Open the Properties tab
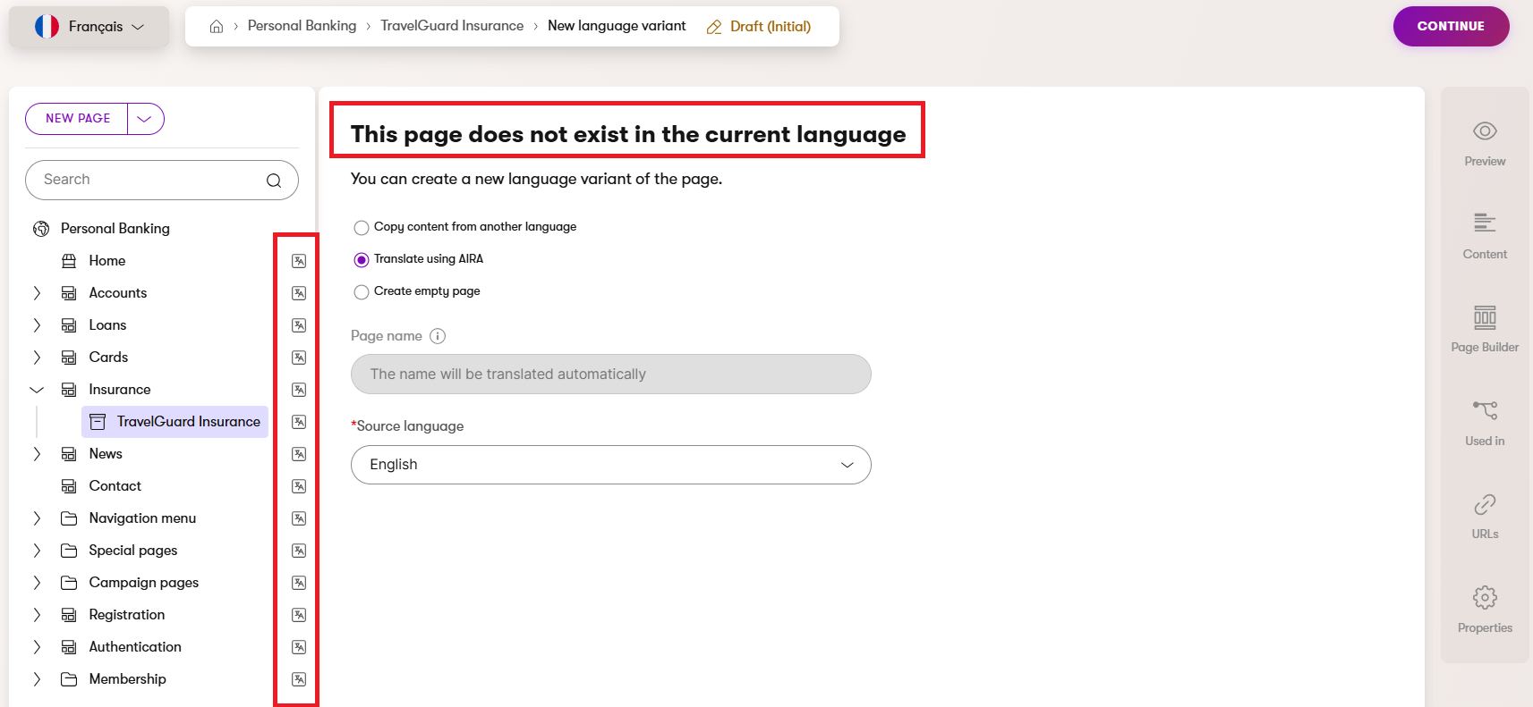The width and height of the screenshot is (1533, 707). click(x=1485, y=610)
